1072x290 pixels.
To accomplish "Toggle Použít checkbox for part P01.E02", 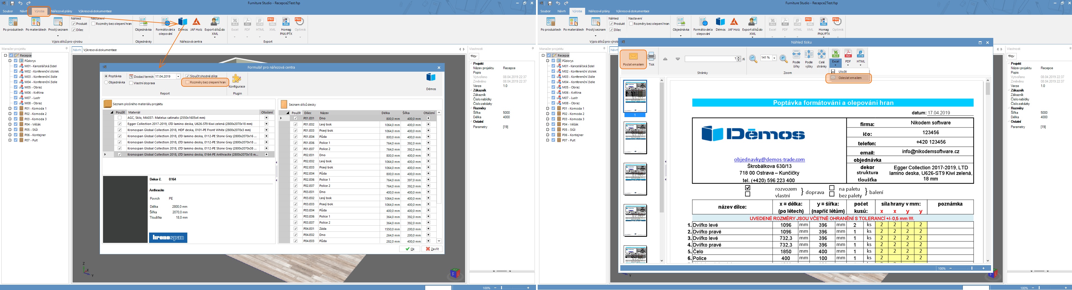I will (x=295, y=124).
